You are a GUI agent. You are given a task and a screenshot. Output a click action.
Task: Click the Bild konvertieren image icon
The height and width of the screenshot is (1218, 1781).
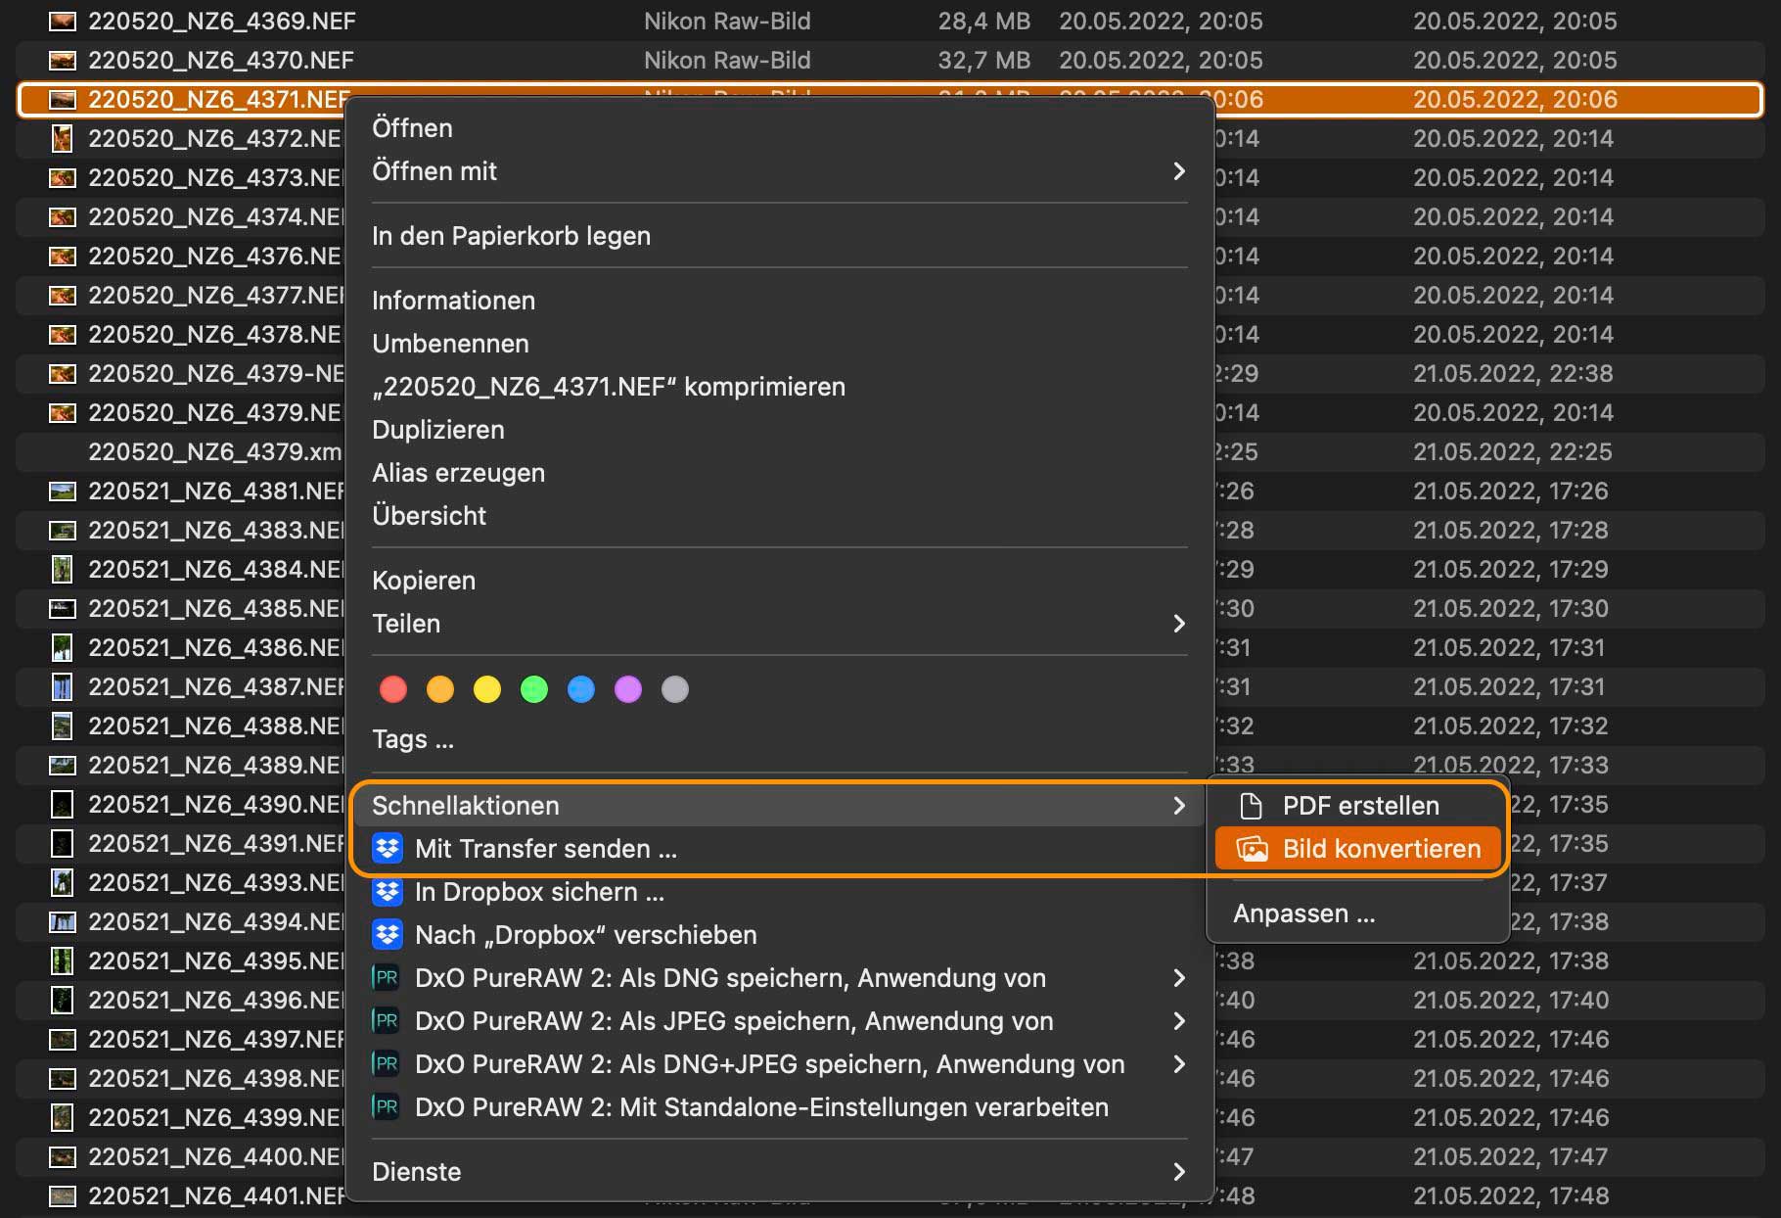coord(1252,849)
